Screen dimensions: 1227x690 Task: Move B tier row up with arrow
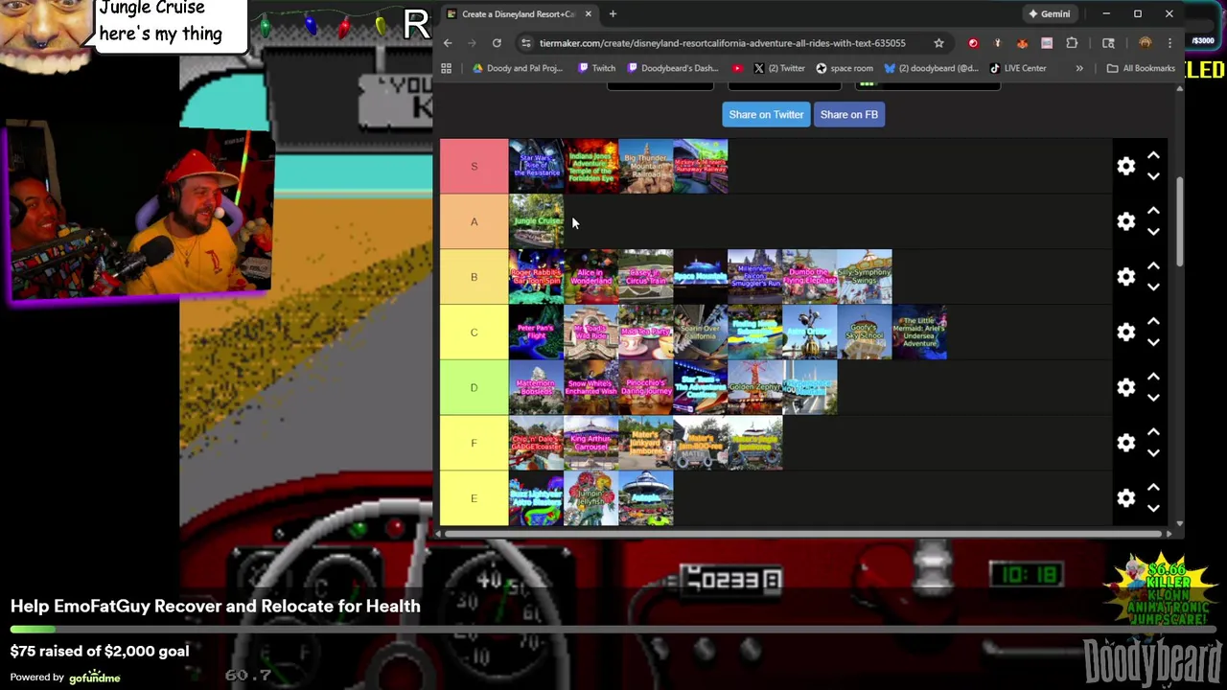tap(1153, 265)
